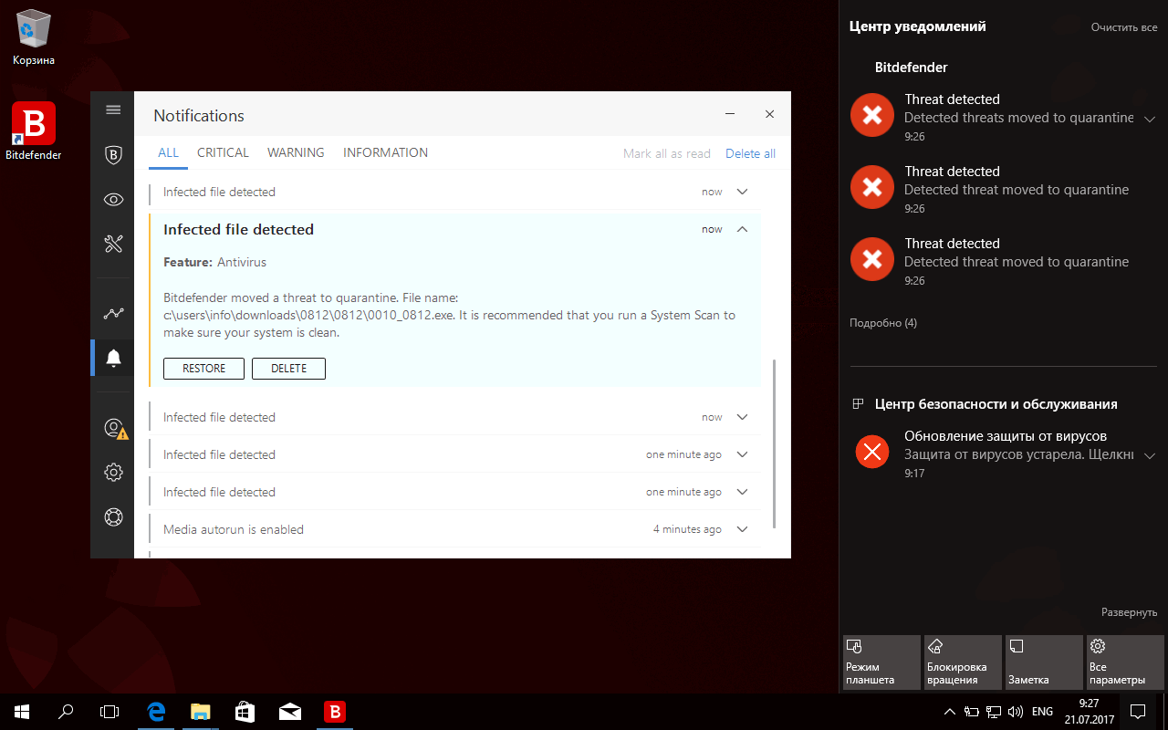Open the Support lifebuoy panel
Image resolution: width=1168 pixels, height=730 pixels.
112,516
